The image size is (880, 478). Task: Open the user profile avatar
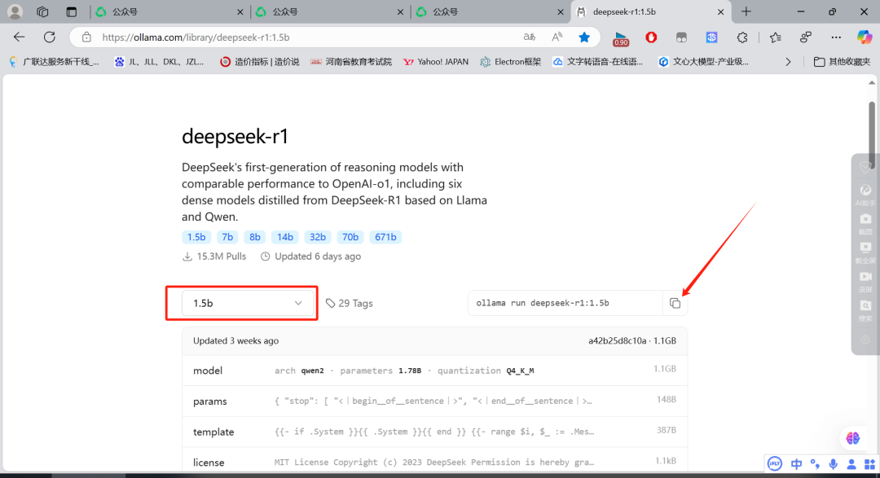point(15,11)
